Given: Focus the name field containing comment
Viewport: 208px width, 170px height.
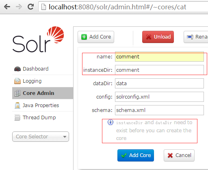Looking at the screenshot, I should pos(159,57).
